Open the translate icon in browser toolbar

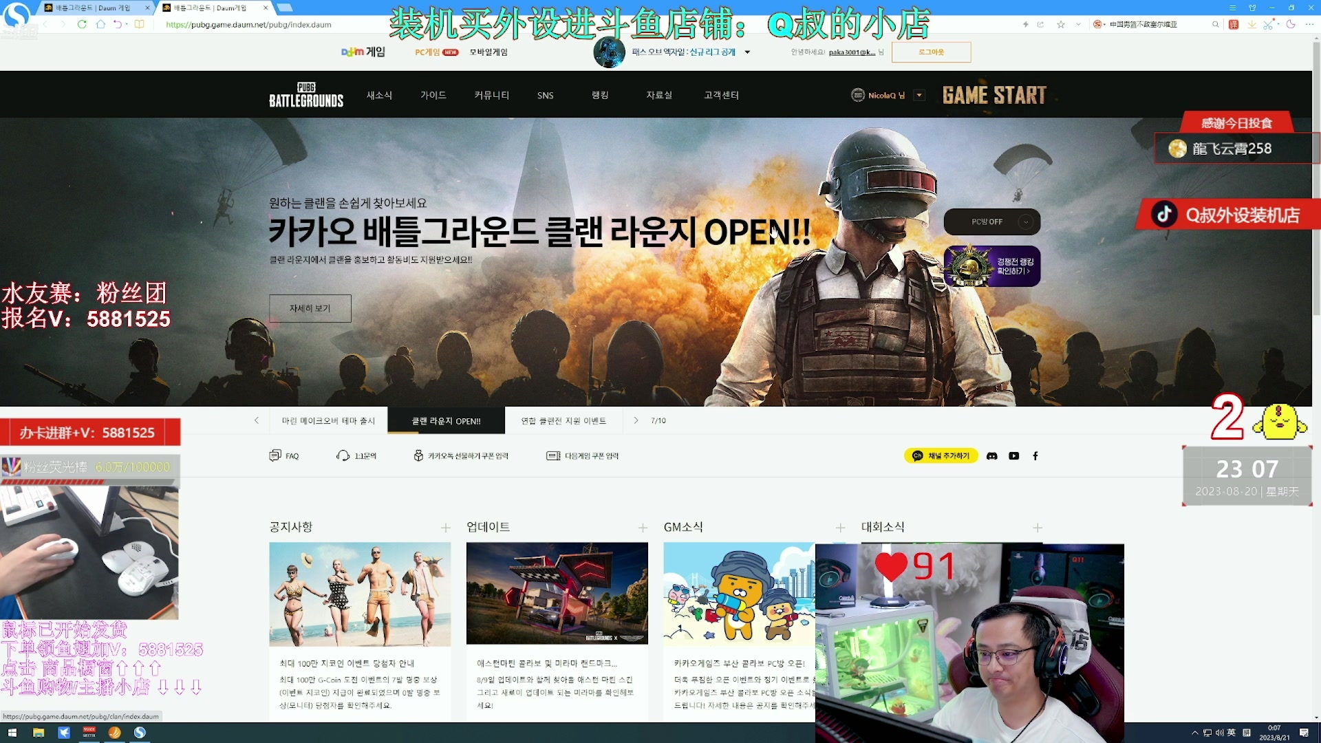(x=1234, y=24)
